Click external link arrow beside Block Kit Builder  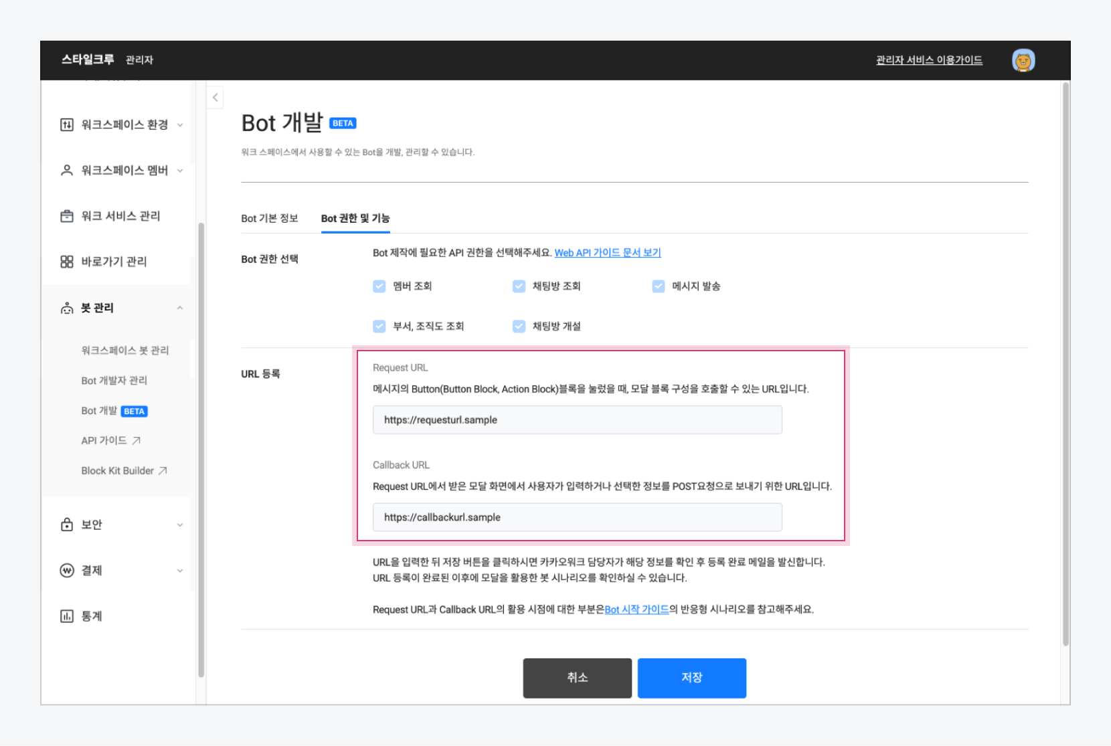point(163,471)
